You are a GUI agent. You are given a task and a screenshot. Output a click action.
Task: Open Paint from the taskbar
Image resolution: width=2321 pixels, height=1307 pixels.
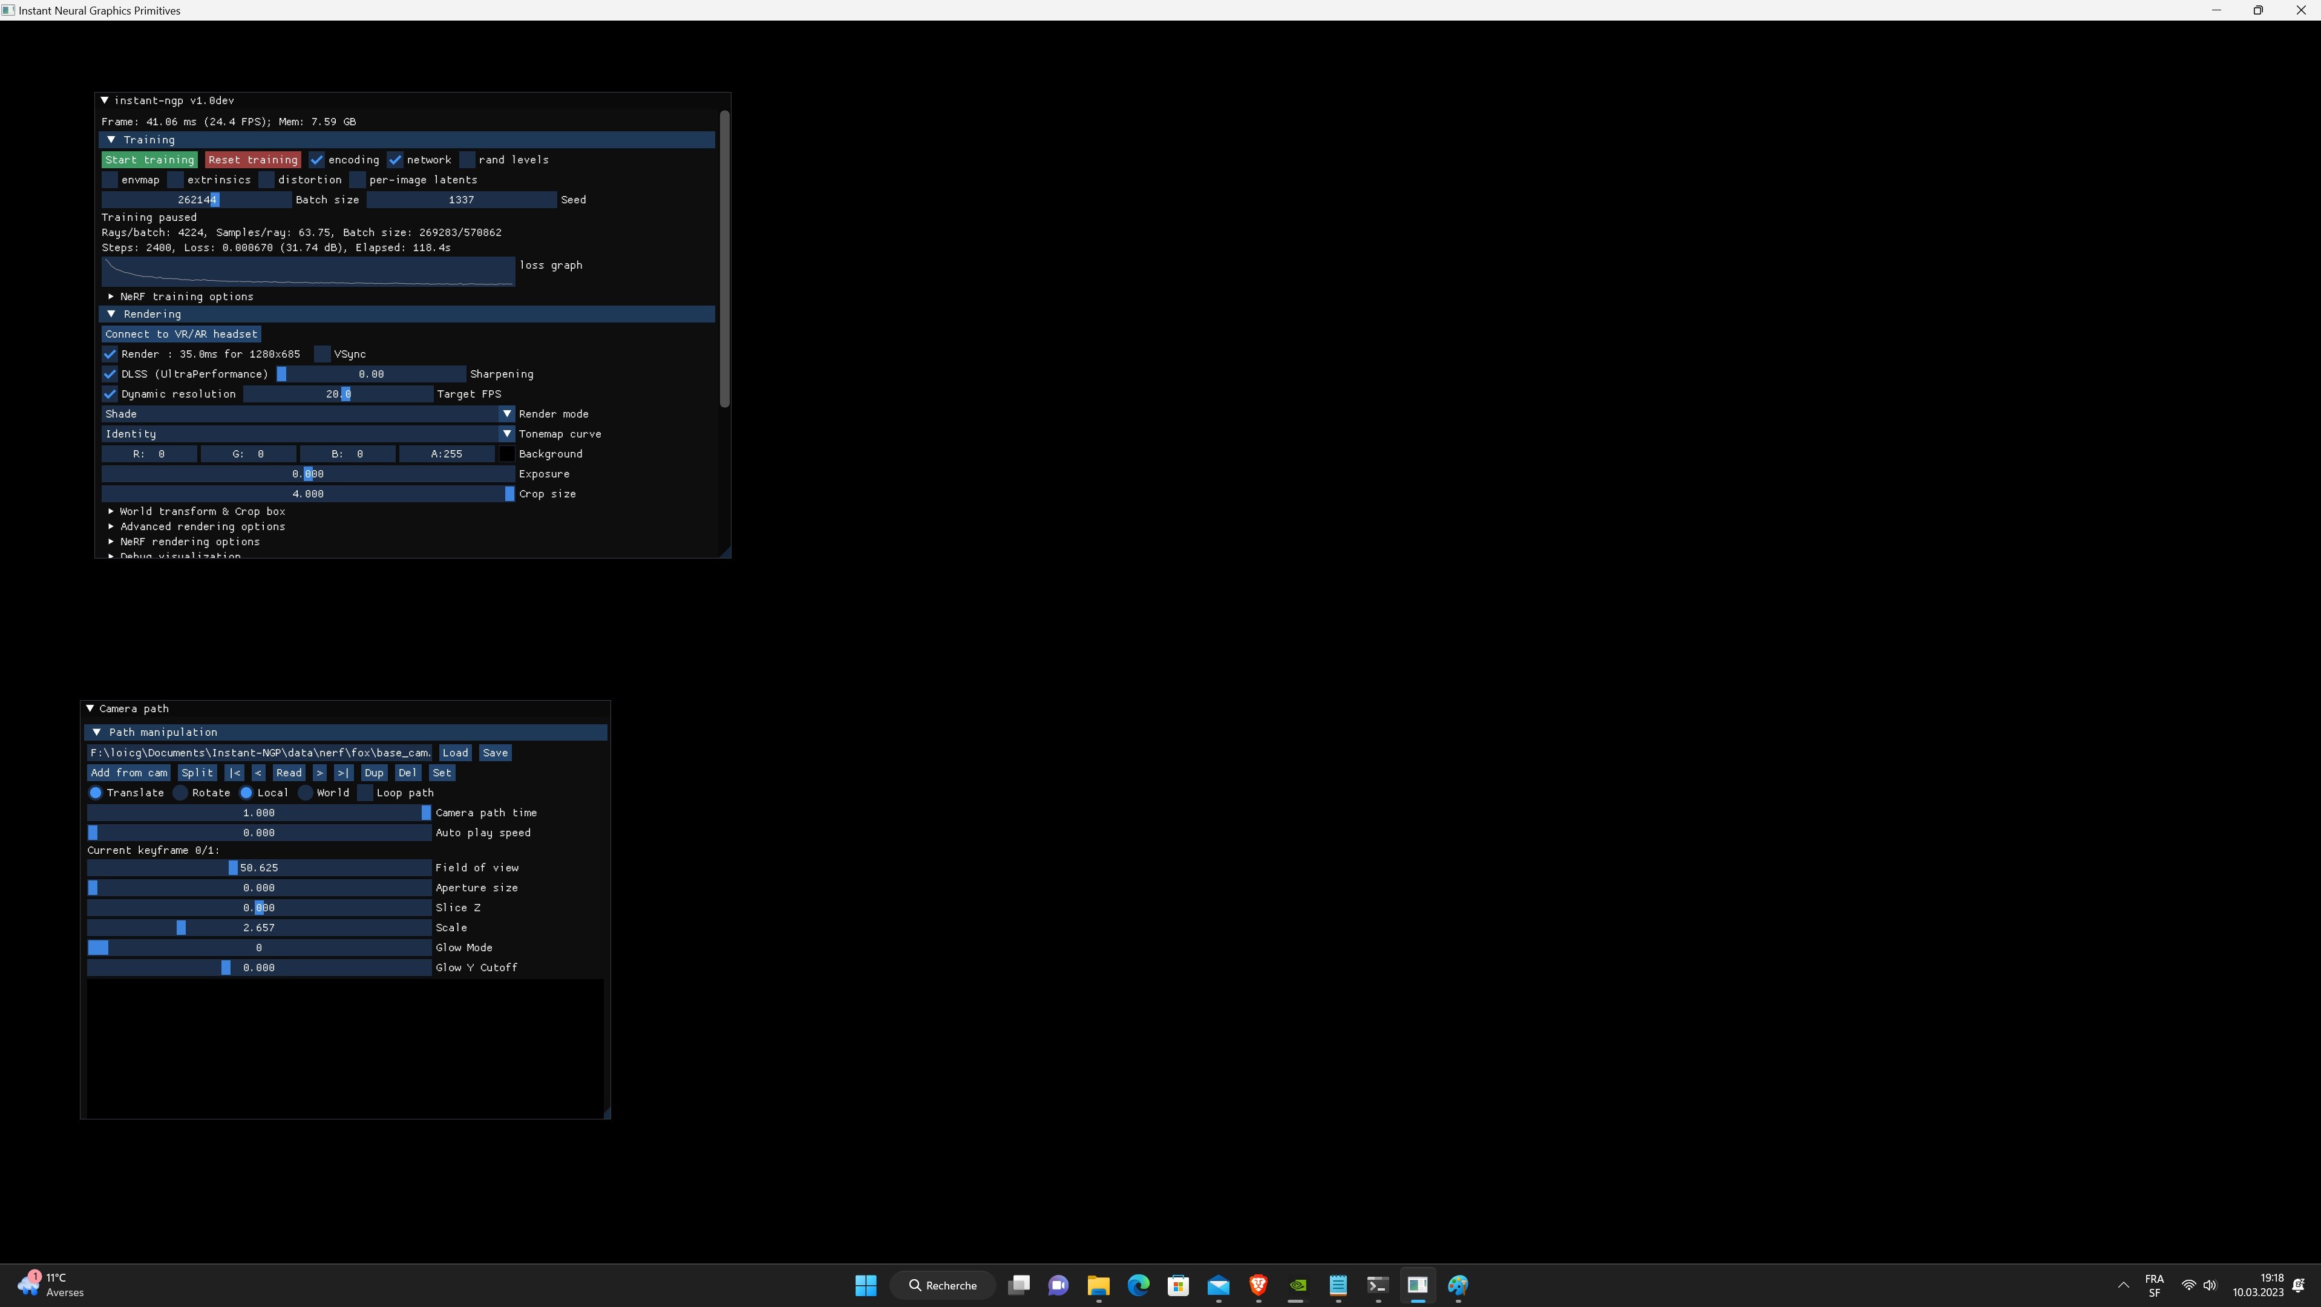pos(1459,1285)
